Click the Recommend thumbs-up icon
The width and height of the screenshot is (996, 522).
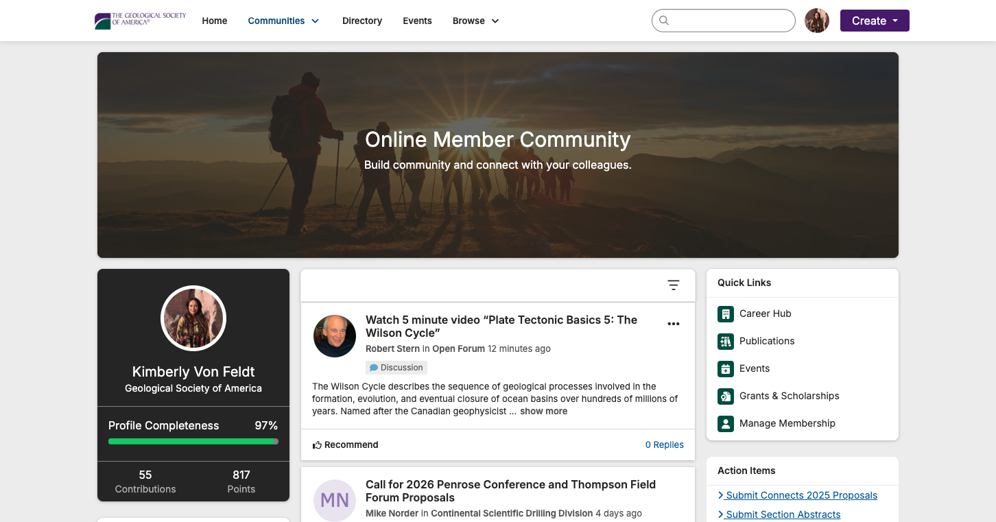[317, 445]
